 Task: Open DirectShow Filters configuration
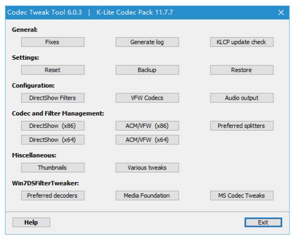[52, 98]
